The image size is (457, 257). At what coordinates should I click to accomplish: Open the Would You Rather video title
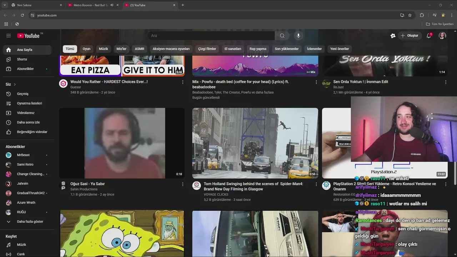[x=109, y=82]
